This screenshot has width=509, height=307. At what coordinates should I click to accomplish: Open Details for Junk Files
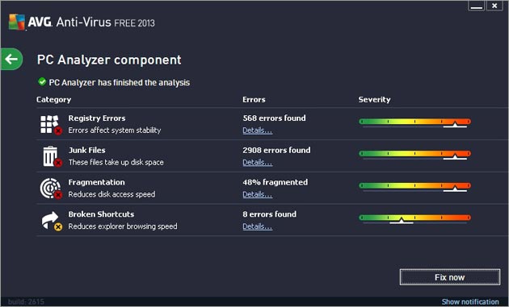(x=258, y=163)
